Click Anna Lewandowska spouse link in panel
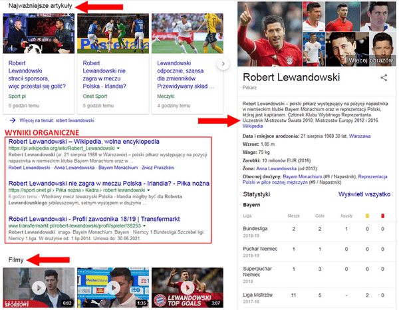399x310 pixels. (276, 168)
